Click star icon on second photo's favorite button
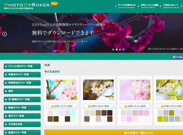This screenshot has width=183, height=135. tap(89, 106)
